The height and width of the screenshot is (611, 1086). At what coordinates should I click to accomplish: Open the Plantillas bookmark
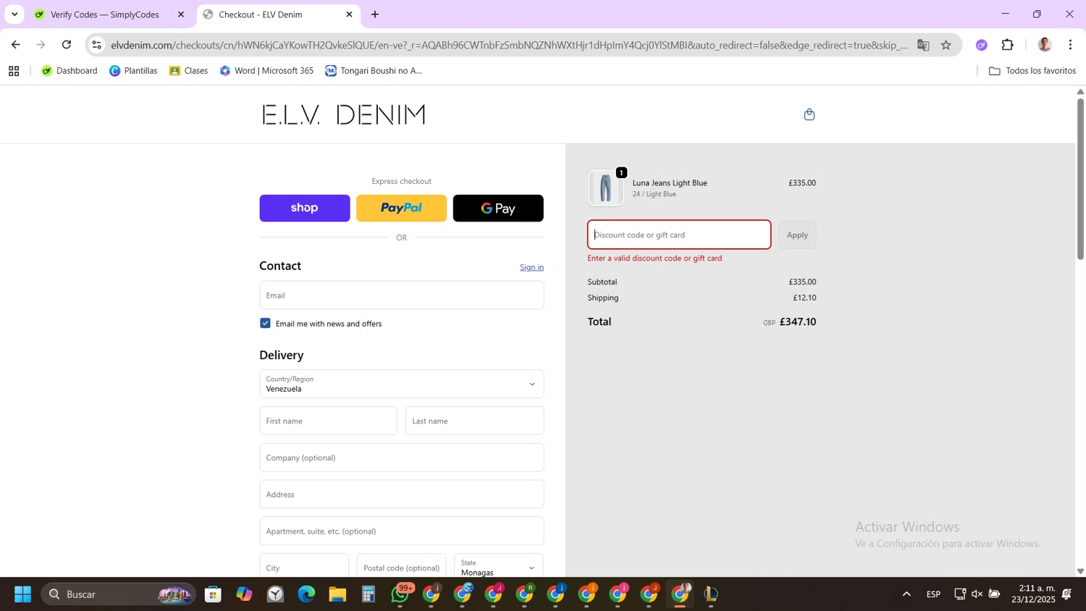pos(133,71)
